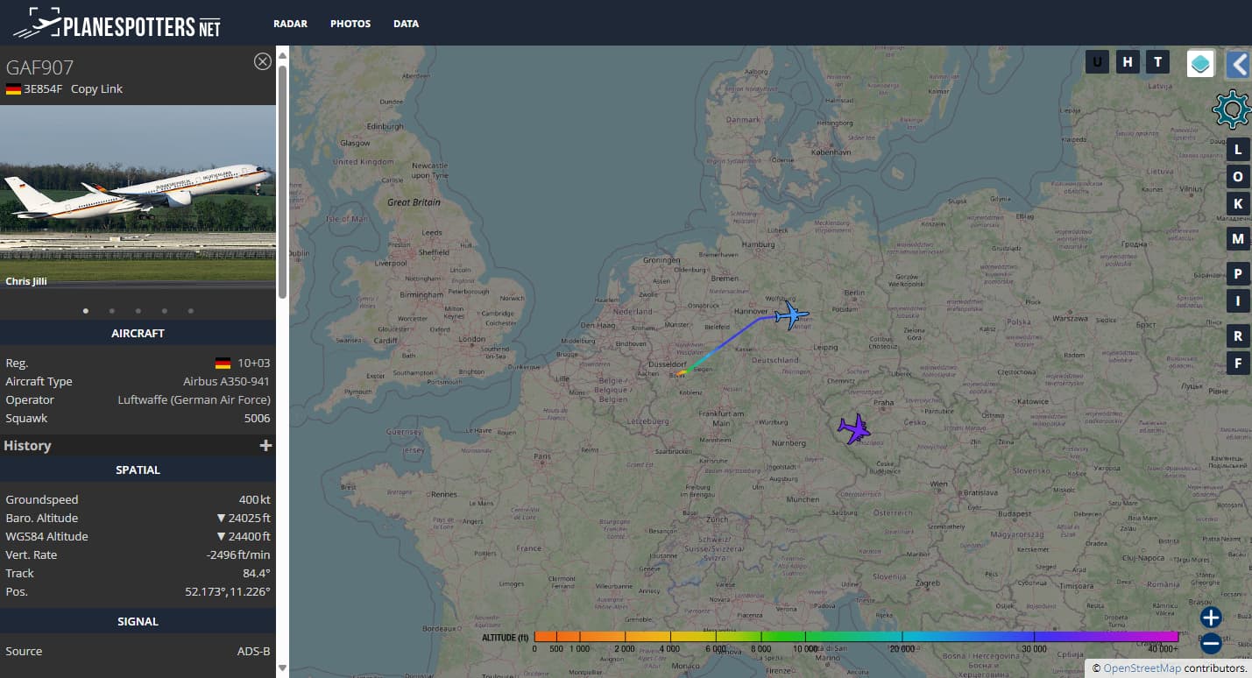
Task: Select the first photo carousel dot
Action: [x=85, y=310]
